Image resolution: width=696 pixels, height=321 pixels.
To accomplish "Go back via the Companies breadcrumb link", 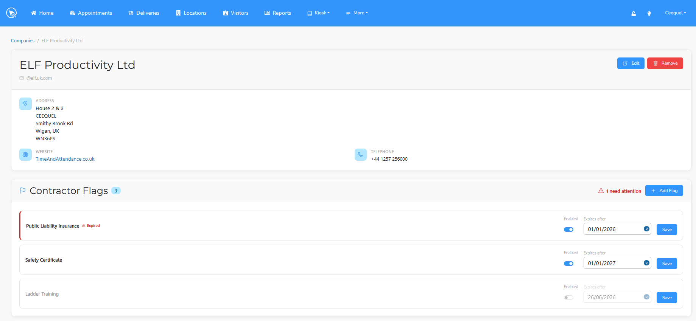I will point(23,41).
